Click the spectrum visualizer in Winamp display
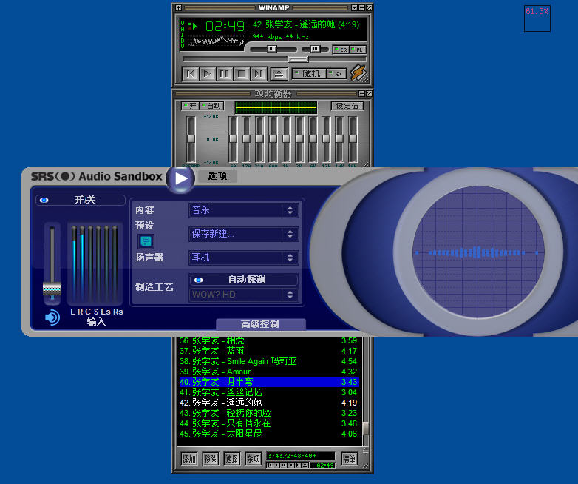The width and height of the screenshot is (578, 484). [x=217, y=41]
